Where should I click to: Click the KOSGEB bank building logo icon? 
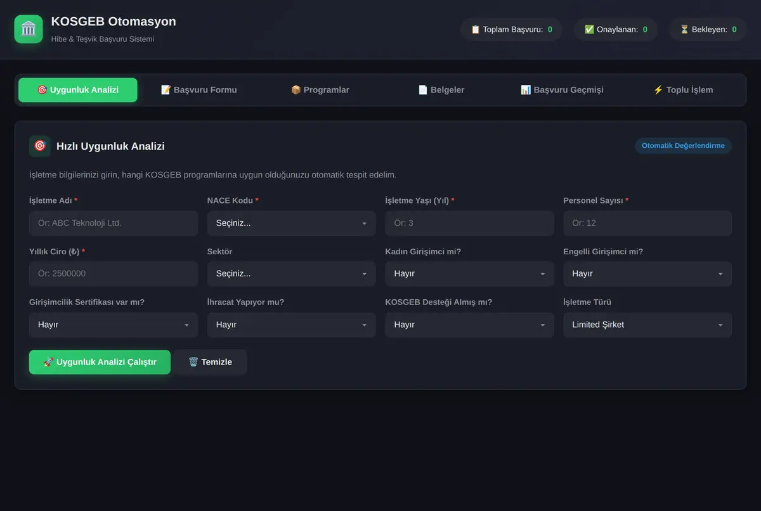tap(29, 29)
